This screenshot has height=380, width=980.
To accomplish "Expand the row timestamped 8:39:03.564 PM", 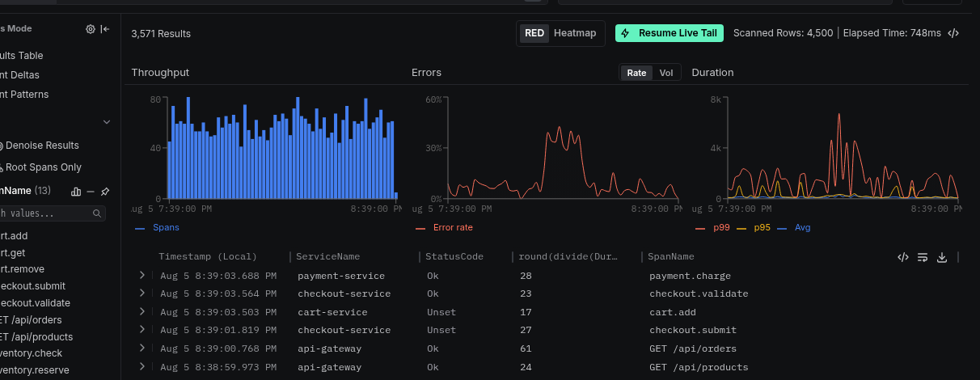I will point(142,293).
